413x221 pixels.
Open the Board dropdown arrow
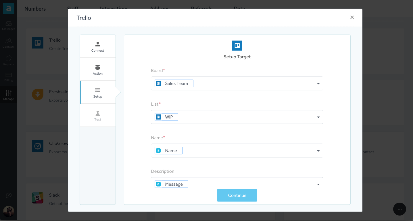pos(318,84)
